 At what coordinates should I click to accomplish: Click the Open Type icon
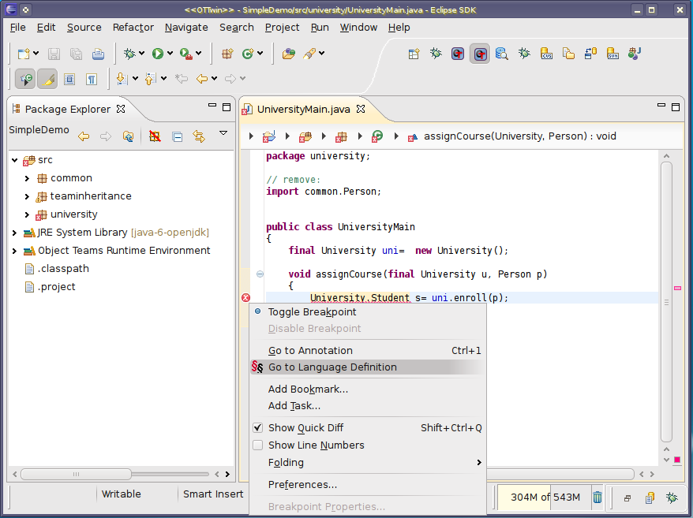click(x=289, y=54)
